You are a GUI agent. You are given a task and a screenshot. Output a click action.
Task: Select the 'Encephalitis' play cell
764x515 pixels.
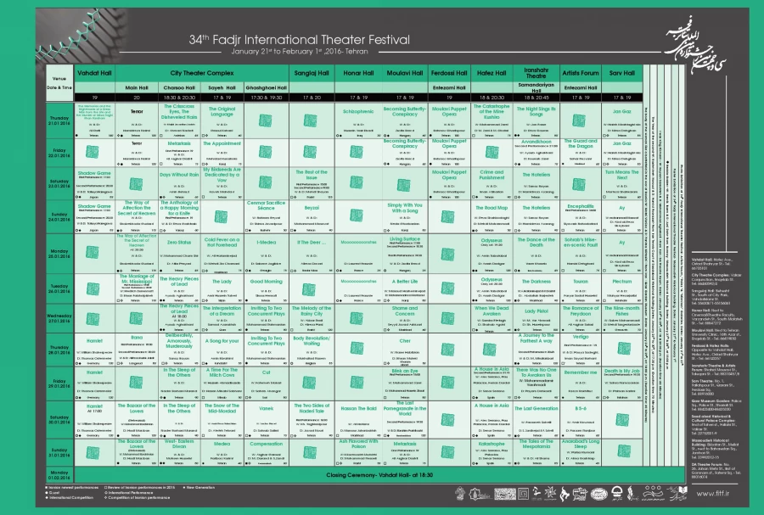(580, 216)
